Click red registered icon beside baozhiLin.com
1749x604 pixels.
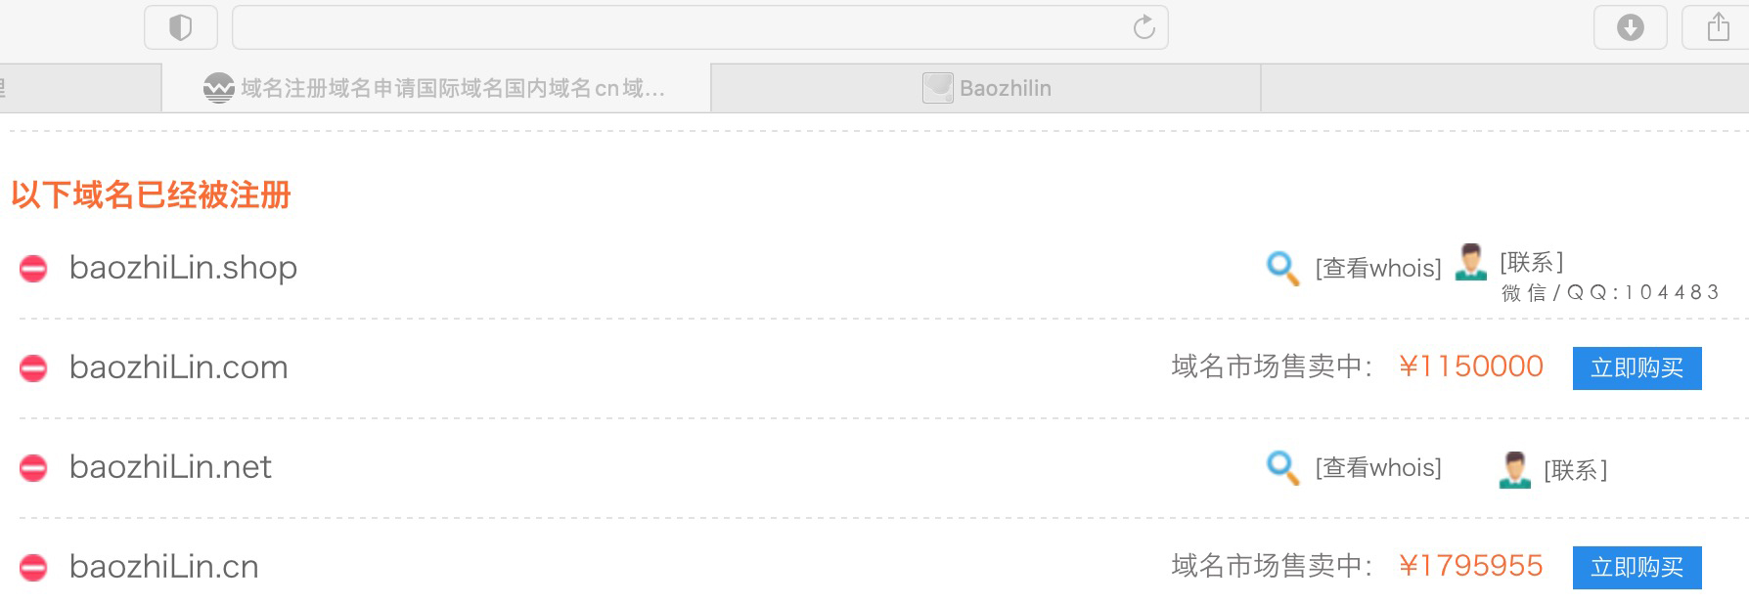(x=33, y=368)
